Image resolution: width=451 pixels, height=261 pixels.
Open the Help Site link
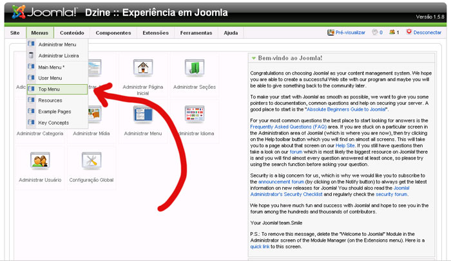pos(345,145)
